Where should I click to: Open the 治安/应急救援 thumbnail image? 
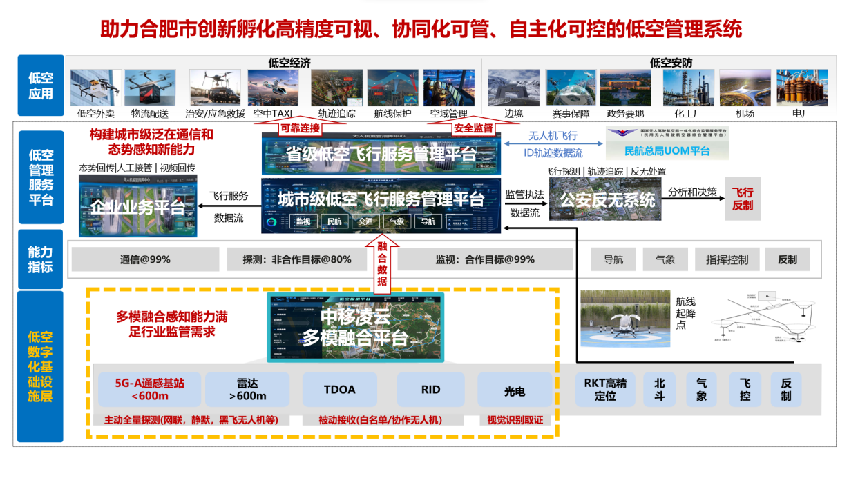point(216,88)
